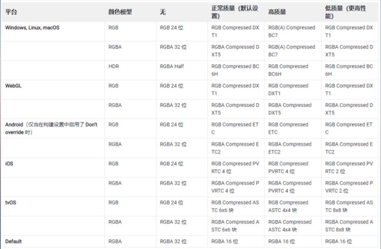This screenshot has height=249, width=381.
Task: Click RGB Compressed BC6H in 高质量 column
Action: [288, 70]
